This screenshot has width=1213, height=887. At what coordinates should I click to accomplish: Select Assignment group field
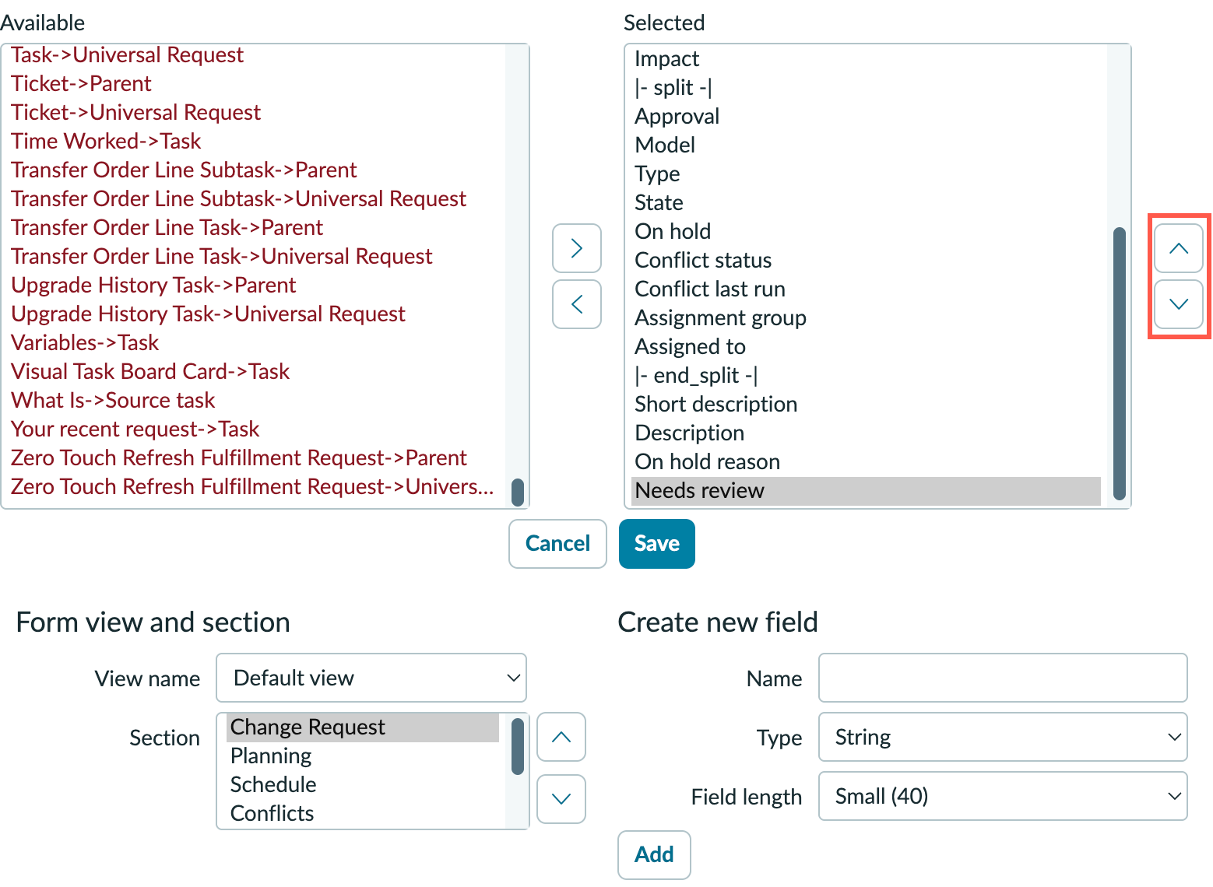(x=866, y=318)
